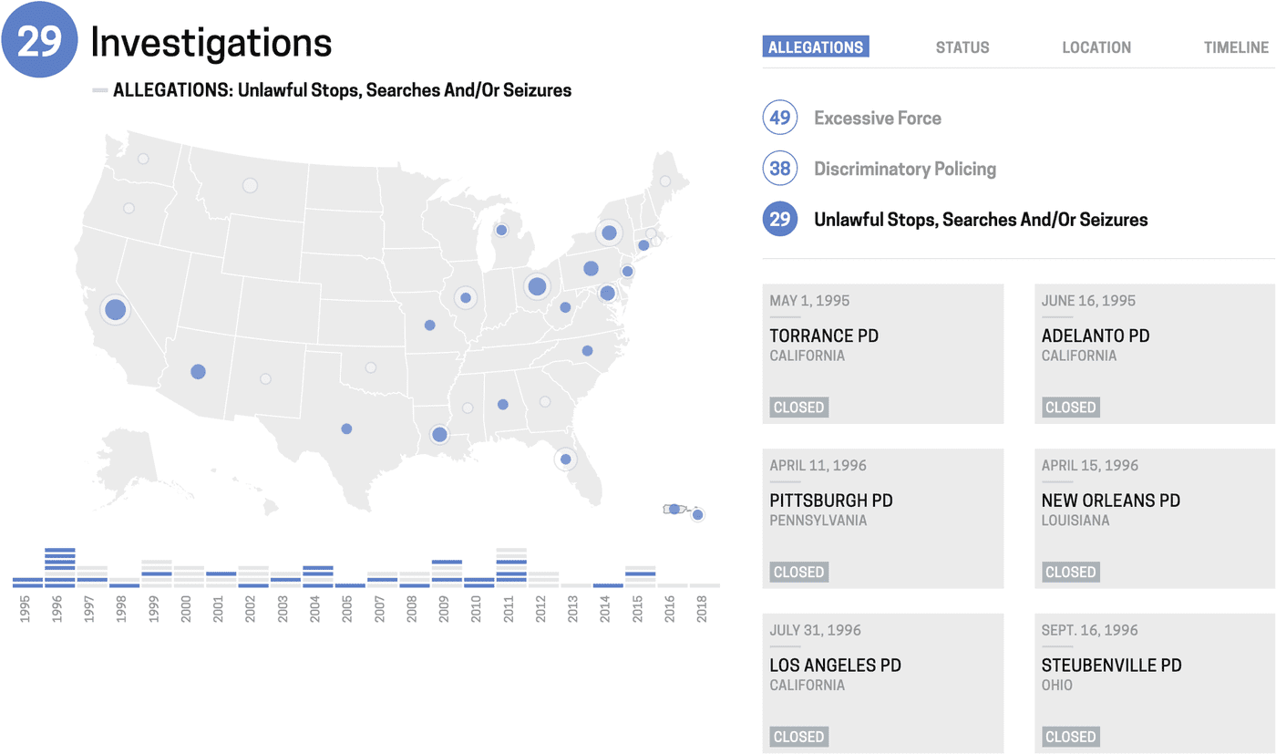This screenshot has width=1276, height=754.
Task: Click the empty Mississippi marker
Action: [468, 408]
